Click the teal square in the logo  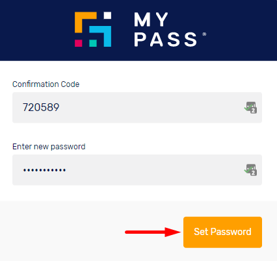tap(93, 43)
